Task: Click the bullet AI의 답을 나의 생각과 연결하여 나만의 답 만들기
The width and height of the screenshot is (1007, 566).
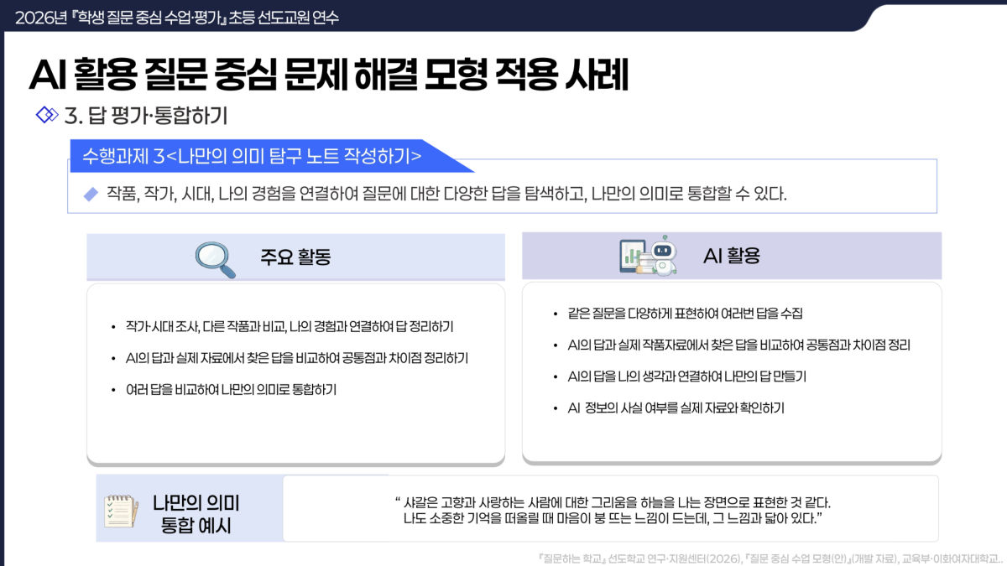Action: 686,377
